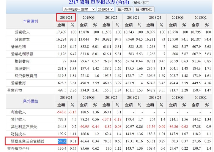Select the 2018Q2 header in the 業外損益 table
214x152 pixels.
pos(201,98)
